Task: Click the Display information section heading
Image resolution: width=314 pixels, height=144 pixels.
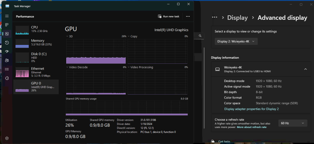Action: (x=225, y=58)
